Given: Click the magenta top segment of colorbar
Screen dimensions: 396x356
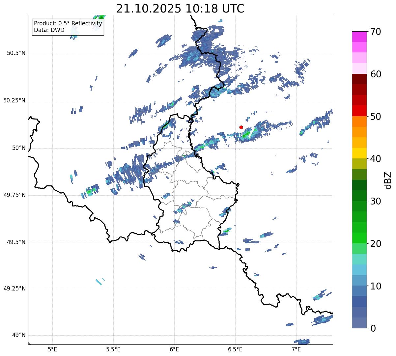Looking at the screenshot, I should coord(359,37).
